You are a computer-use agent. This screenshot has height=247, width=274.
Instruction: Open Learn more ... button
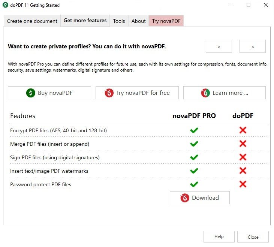point(225,93)
